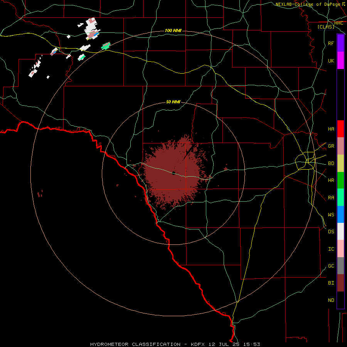
Task: Click the "HYDROMETEOR CLASSIFICATION" title text
Action: 135,344
